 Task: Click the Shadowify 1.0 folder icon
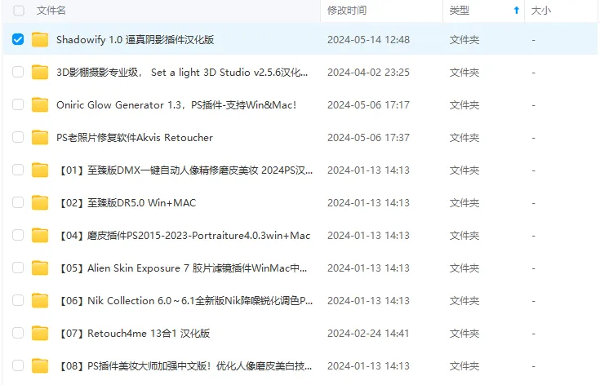coord(40,39)
